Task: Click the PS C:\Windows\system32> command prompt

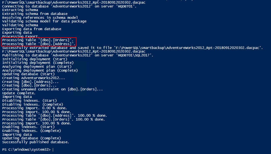Action: [x=26, y=150]
